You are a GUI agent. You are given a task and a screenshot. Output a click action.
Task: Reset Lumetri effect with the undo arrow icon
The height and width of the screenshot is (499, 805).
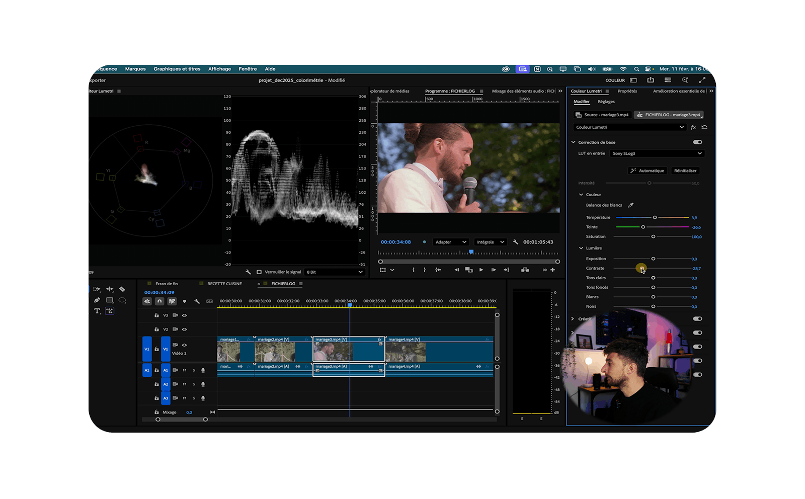[x=704, y=127]
